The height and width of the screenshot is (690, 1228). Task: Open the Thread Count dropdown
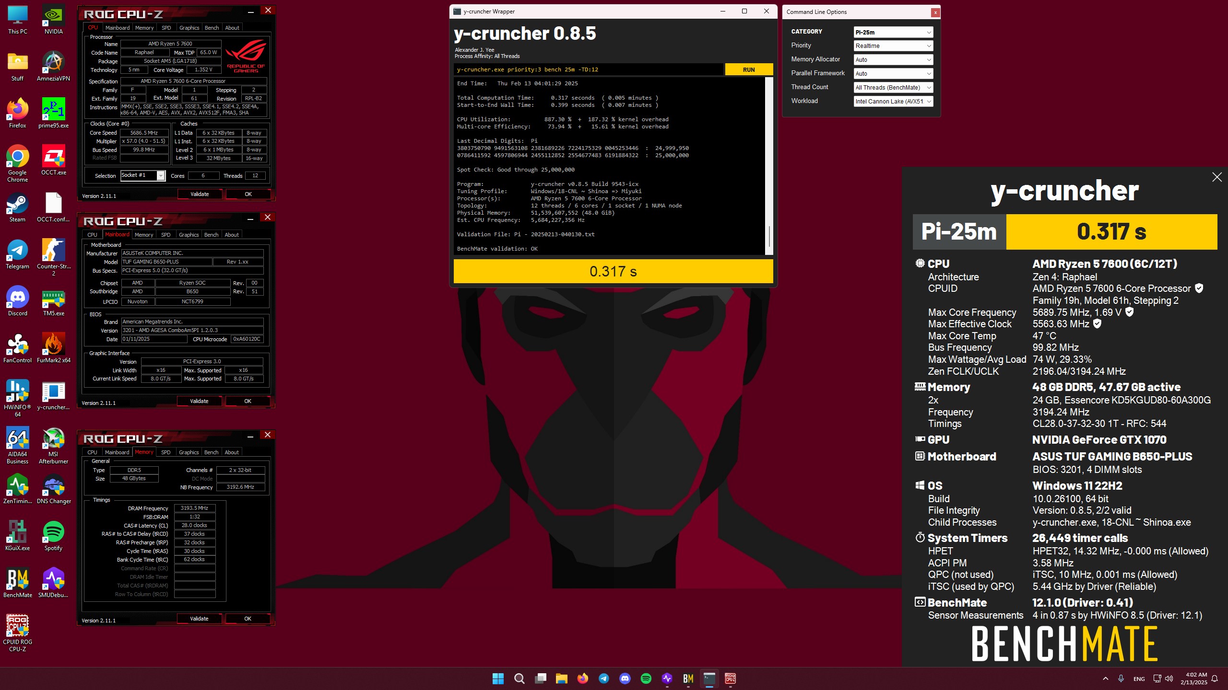pyautogui.click(x=893, y=88)
